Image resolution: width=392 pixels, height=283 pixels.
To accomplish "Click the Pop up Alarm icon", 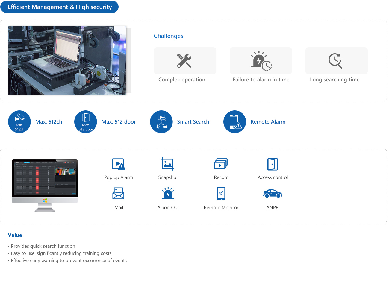I will 118,164.
